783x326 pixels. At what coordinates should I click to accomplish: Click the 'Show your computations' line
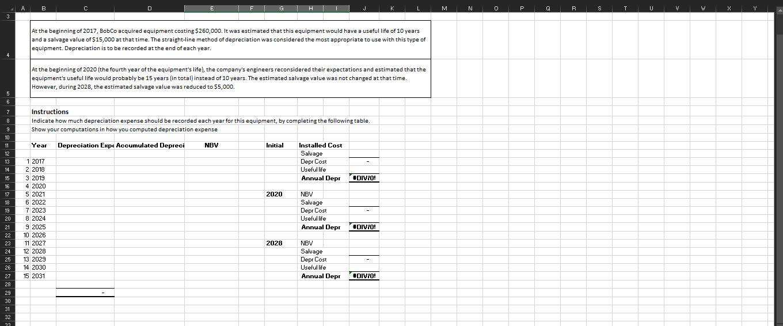tap(124, 129)
